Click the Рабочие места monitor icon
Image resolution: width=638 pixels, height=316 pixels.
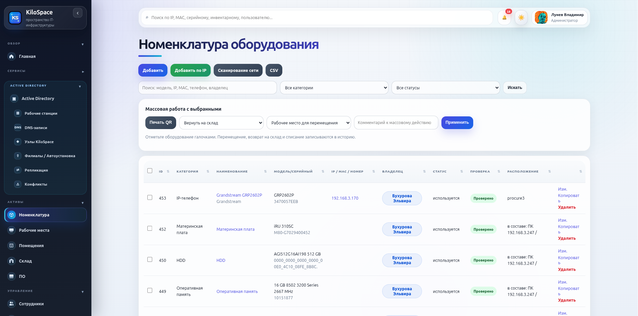12,230
